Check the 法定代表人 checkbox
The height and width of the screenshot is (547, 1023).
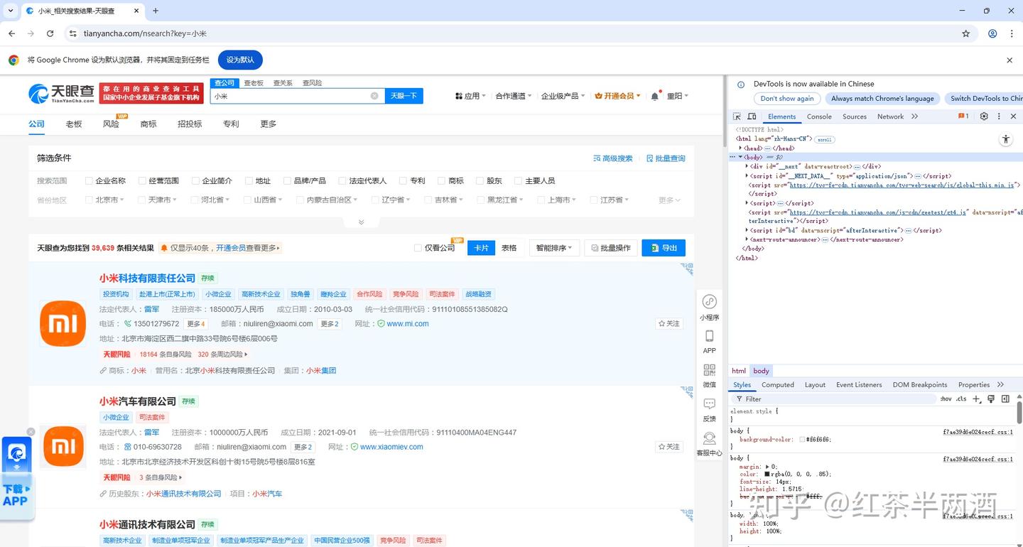tap(342, 181)
